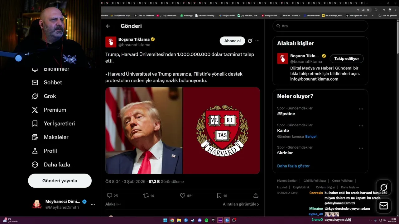399x224 pixels.
Task: Open the more menu for Skriniar trend
Action: pos(361,148)
